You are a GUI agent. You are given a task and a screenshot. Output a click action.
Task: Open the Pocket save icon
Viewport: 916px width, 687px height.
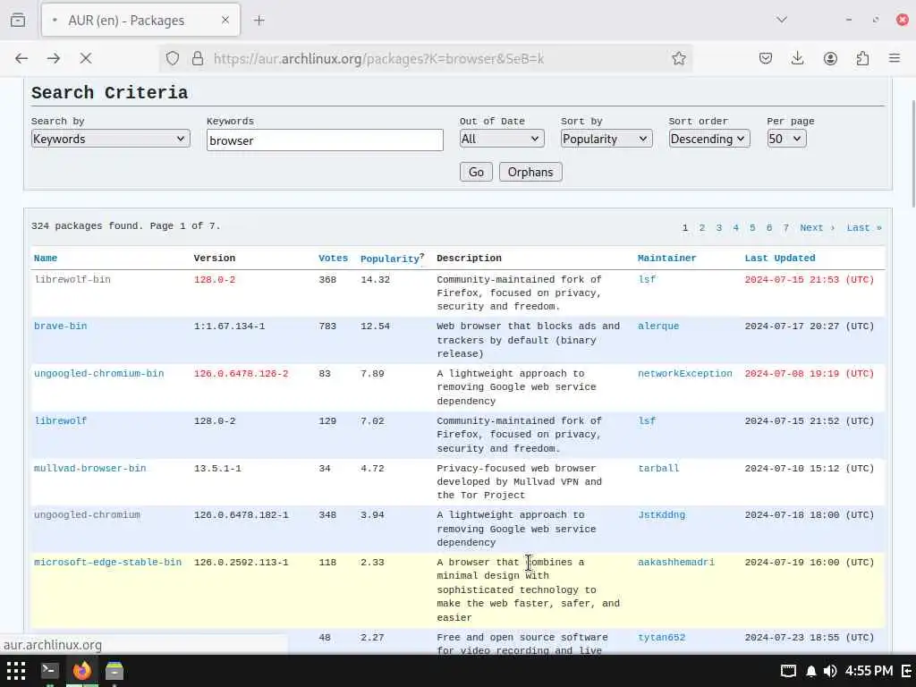(x=766, y=58)
